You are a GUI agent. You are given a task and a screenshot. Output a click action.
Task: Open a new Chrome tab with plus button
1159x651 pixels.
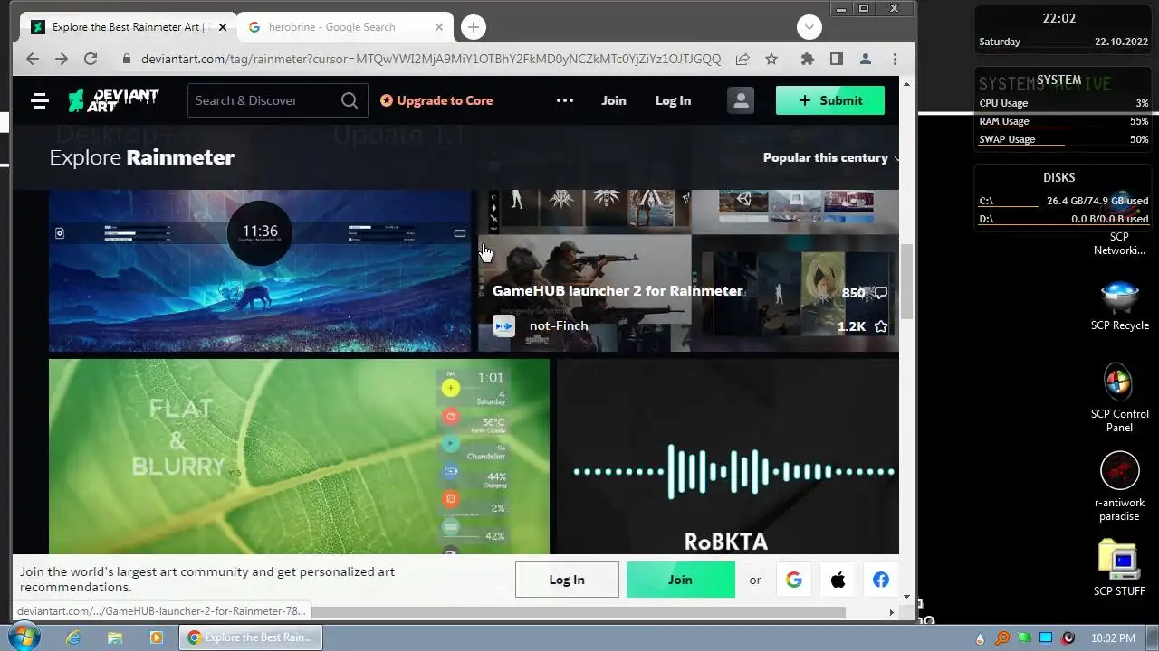pos(473,27)
